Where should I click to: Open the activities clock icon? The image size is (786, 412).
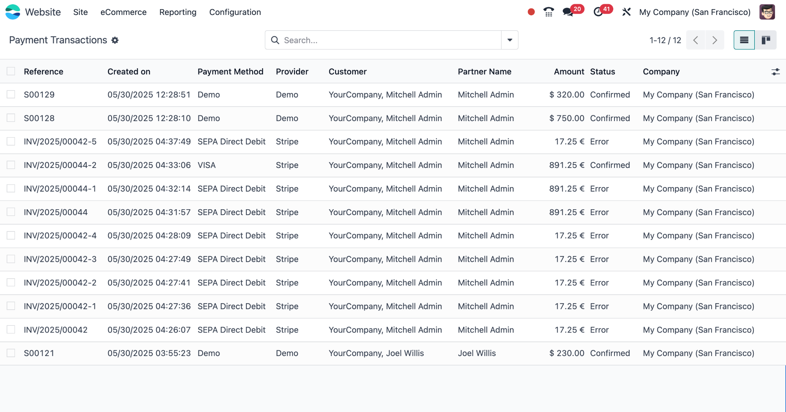click(598, 12)
